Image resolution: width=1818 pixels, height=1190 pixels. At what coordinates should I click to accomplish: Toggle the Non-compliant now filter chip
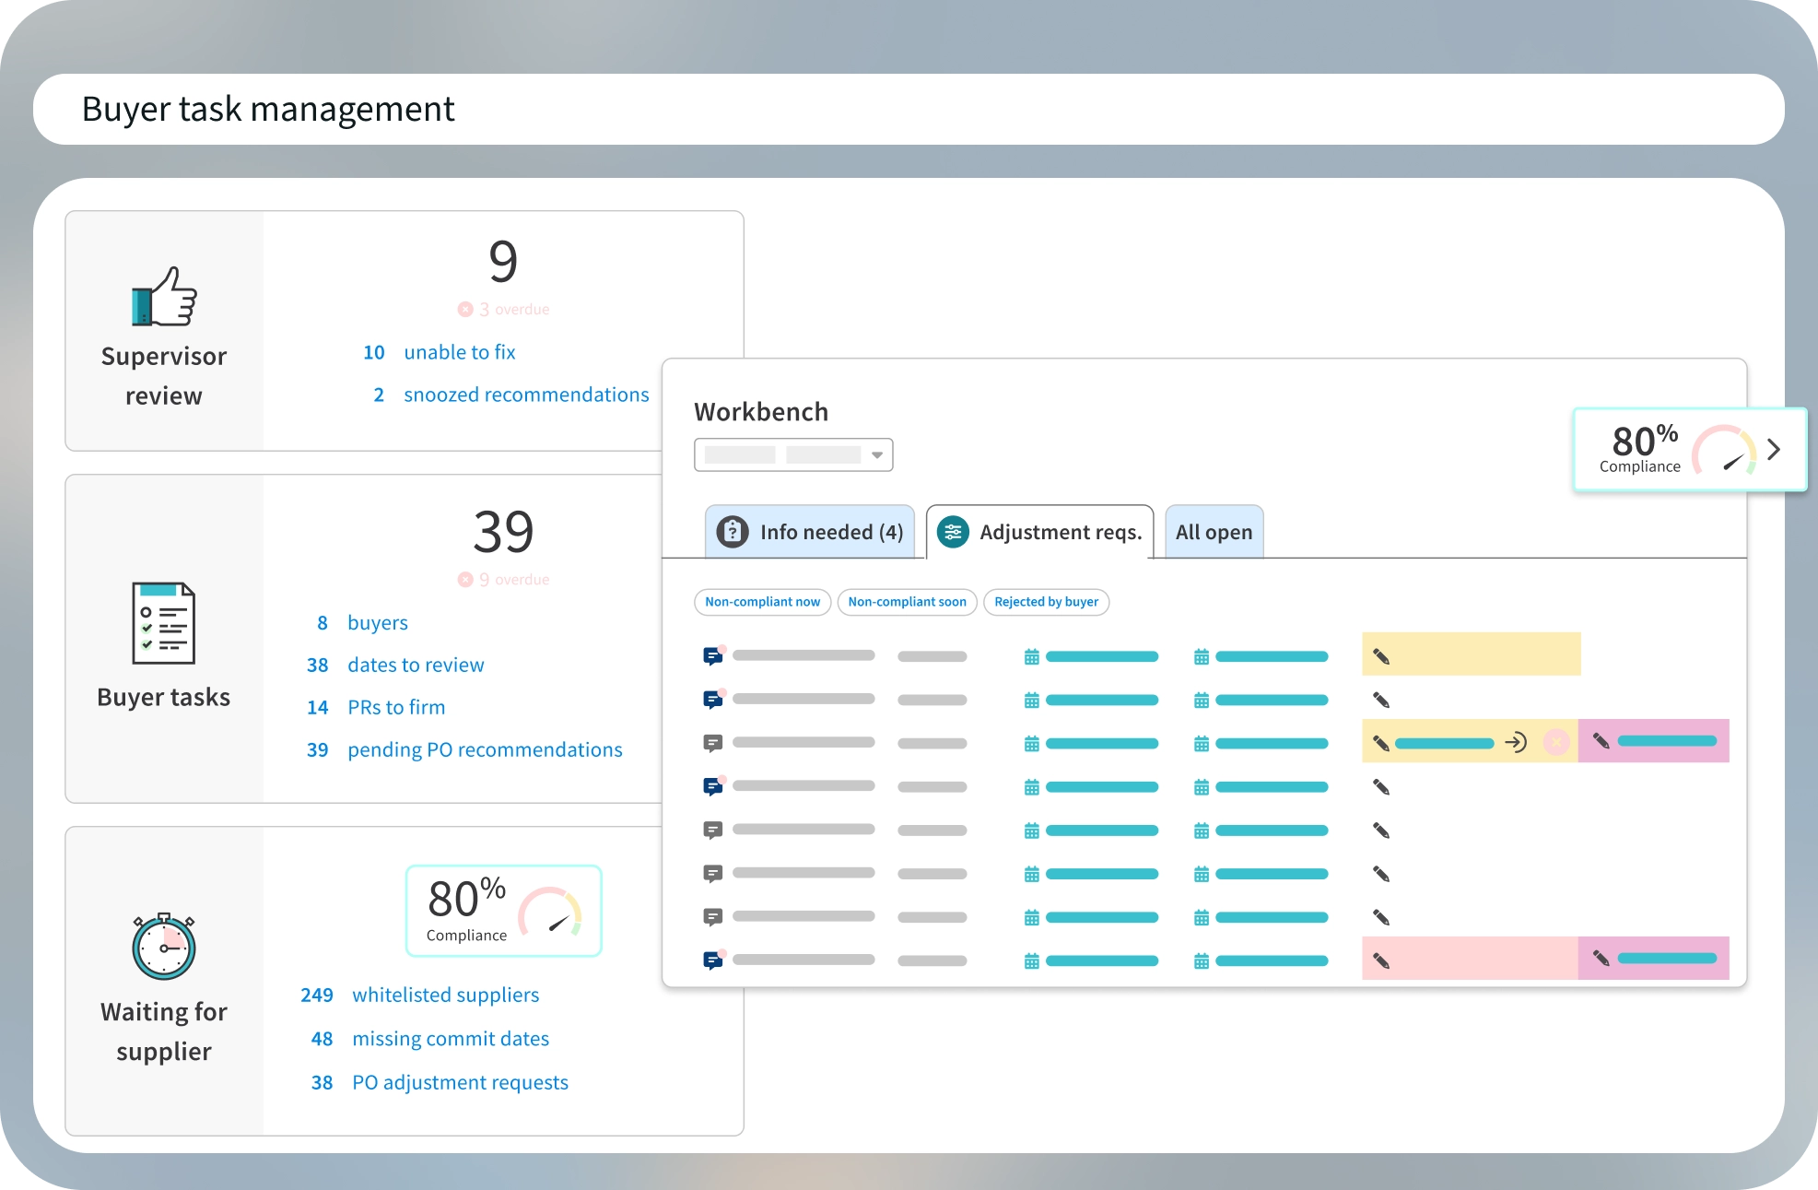click(x=762, y=602)
